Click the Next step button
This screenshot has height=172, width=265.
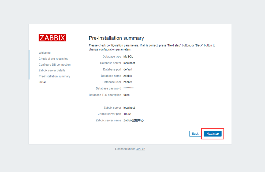212,134
